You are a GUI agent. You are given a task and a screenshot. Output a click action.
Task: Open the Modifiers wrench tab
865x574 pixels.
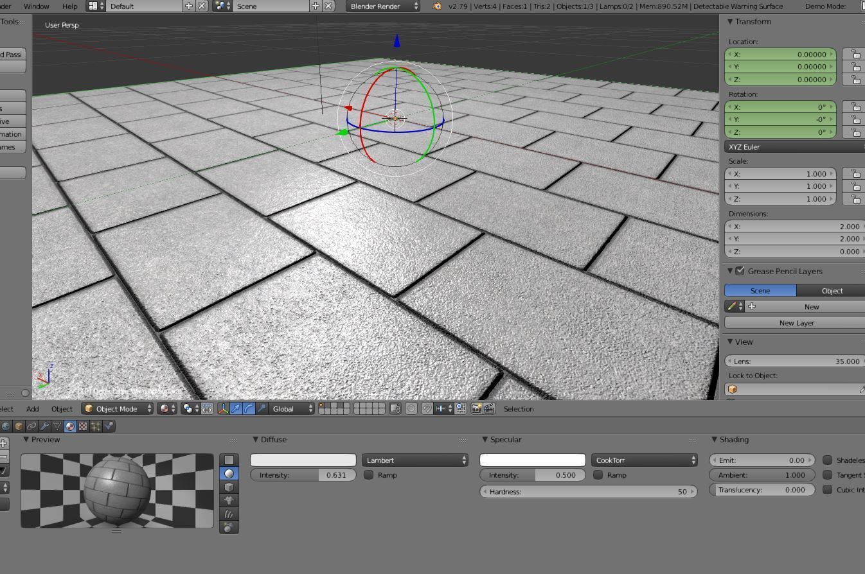click(44, 426)
